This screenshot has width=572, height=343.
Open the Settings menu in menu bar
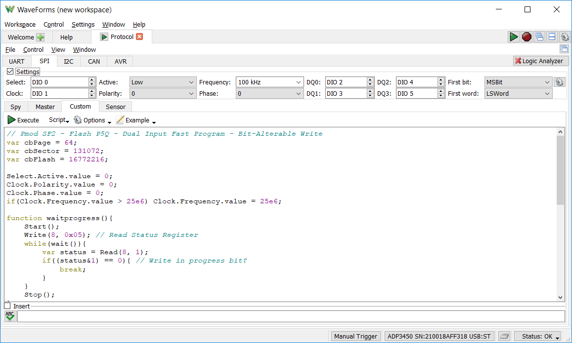pos(83,24)
